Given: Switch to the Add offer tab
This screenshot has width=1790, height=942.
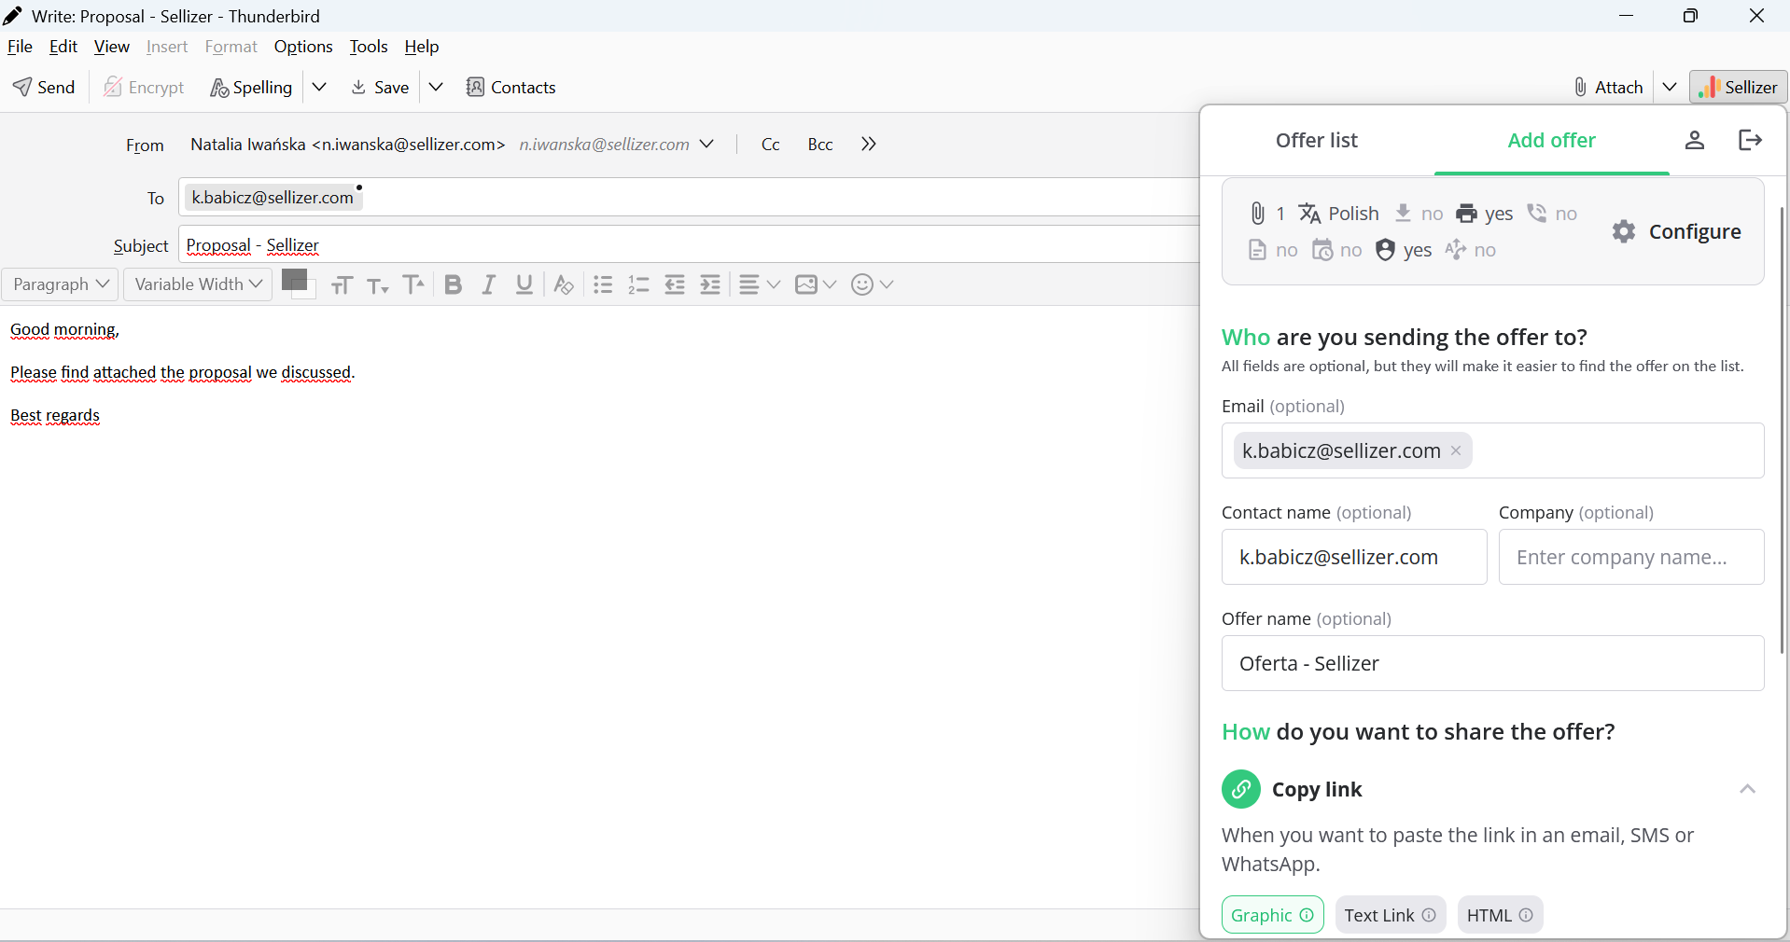Looking at the screenshot, I should (1551, 140).
